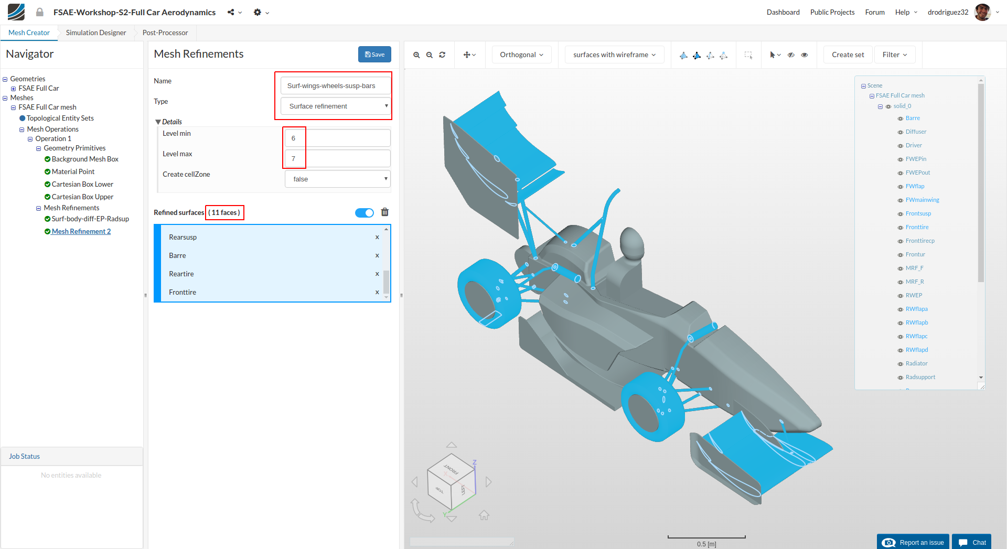The height and width of the screenshot is (549, 1007).
Task: Toggle visibility of Barre in scene tree
Action: click(x=901, y=119)
